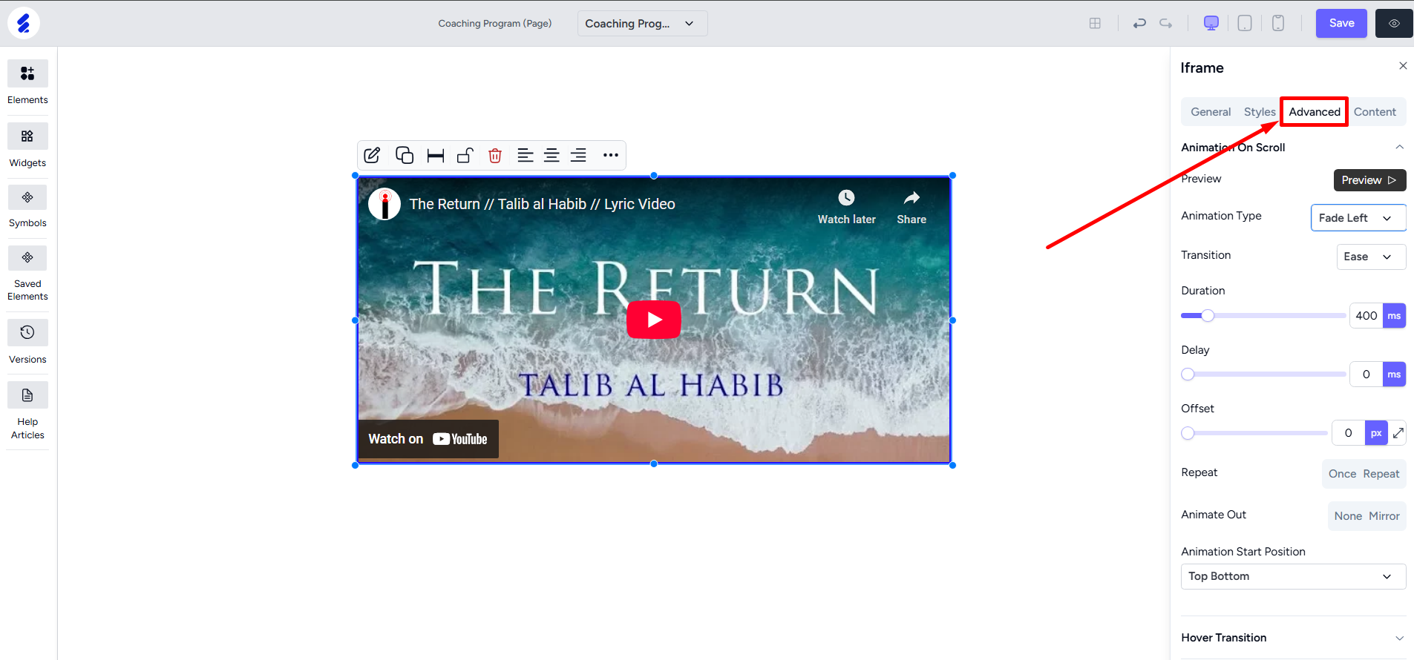Click Watch later on the video
This screenshot has height=660, width=1414.
click(847, 207)
